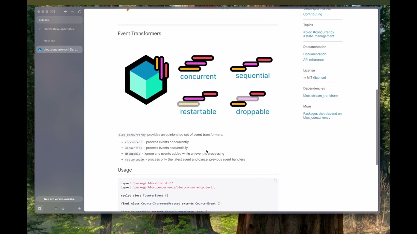This screenshot has height=234, width=417.
Task: Switch to the bloc_concurrency tab
Action: [x=59, y=49]
